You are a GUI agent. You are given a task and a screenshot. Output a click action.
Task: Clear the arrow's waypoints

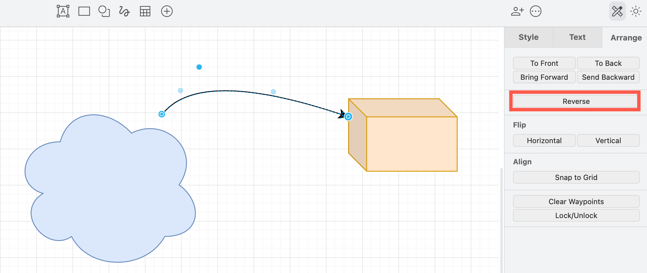[x=576, y=201]
